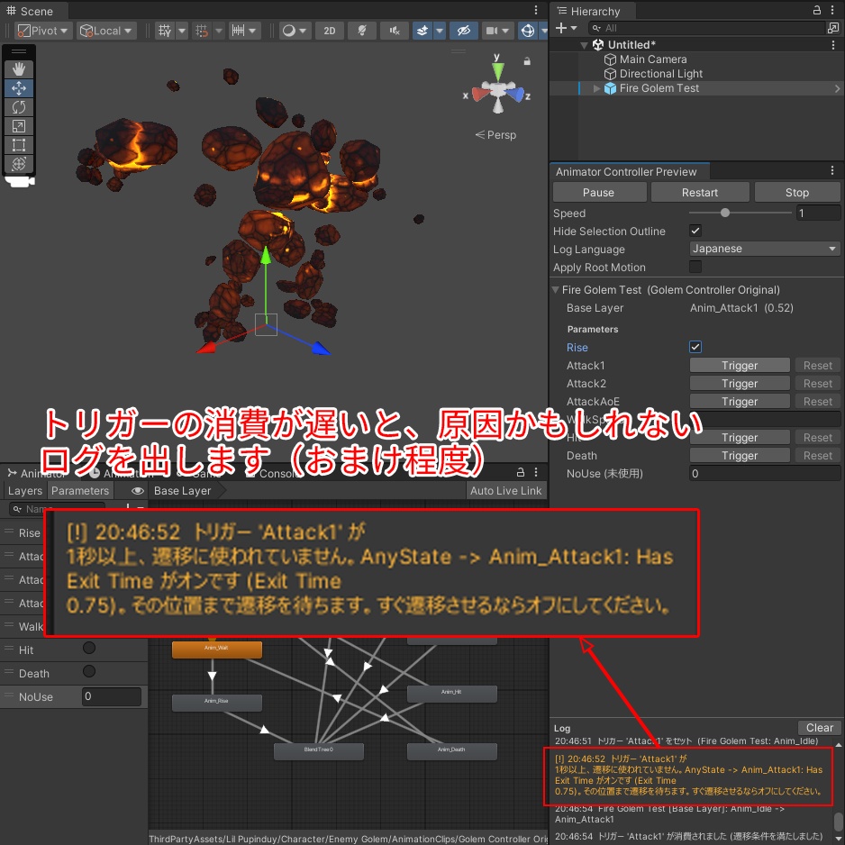This screenshot has width=845, height=845.
Task: Toggle the scene gizmo rotation lock
Action: (x=527, y=61)
